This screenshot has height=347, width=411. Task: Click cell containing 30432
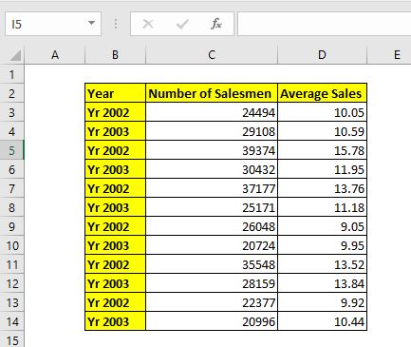[x=212, y=169]
